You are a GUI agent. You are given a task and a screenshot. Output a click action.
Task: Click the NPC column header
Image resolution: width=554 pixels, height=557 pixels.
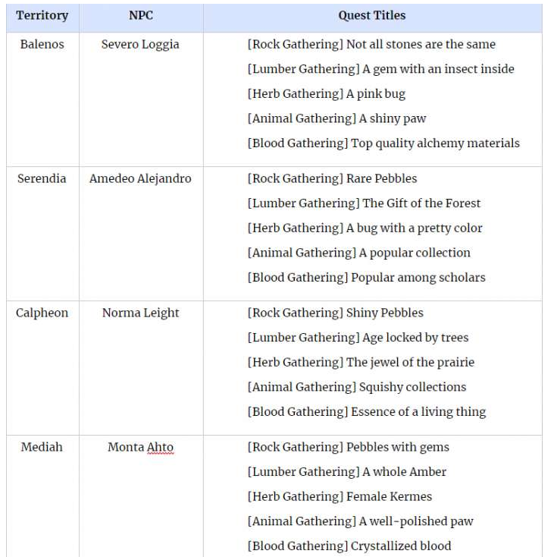point(141,15)
